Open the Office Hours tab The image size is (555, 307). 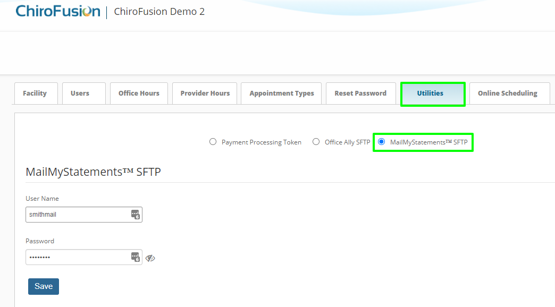pos(139,93)
